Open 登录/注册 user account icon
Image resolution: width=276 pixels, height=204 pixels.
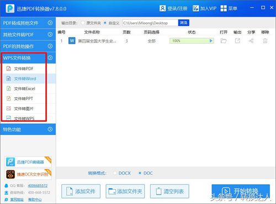tap(162, 8)
